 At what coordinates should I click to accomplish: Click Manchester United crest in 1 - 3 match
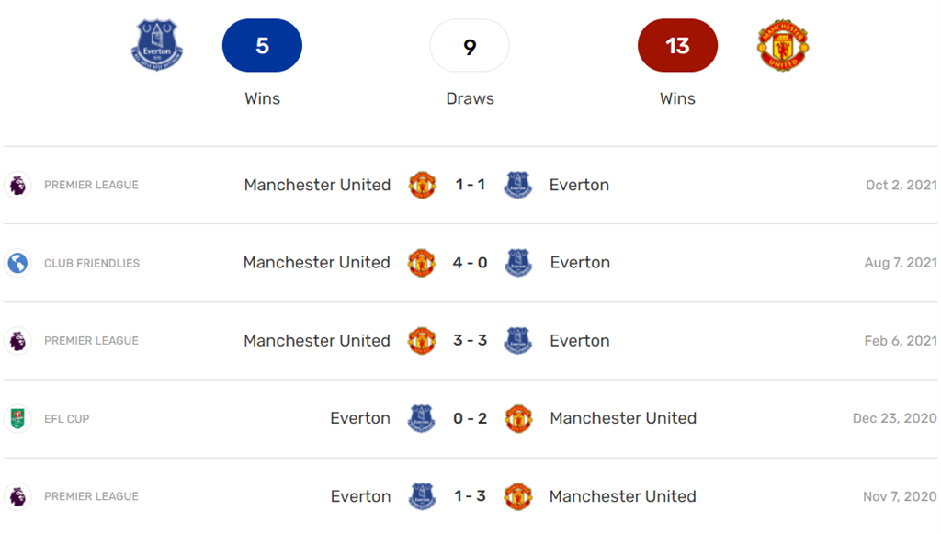coord(518,496)
